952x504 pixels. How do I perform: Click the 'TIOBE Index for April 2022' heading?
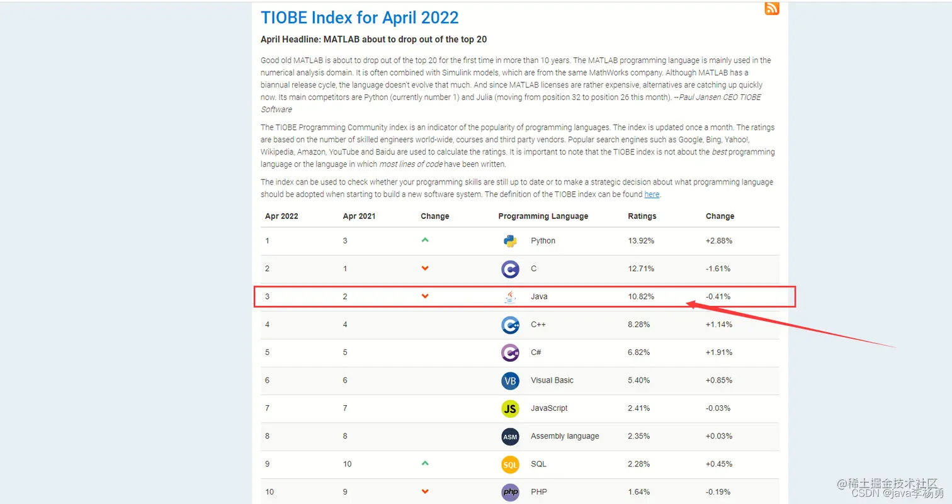(x=360, y=17)
